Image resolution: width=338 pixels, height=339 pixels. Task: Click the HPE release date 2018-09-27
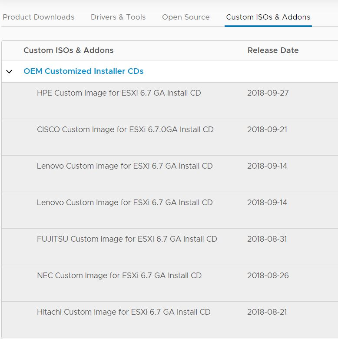[x=268, y=93]
